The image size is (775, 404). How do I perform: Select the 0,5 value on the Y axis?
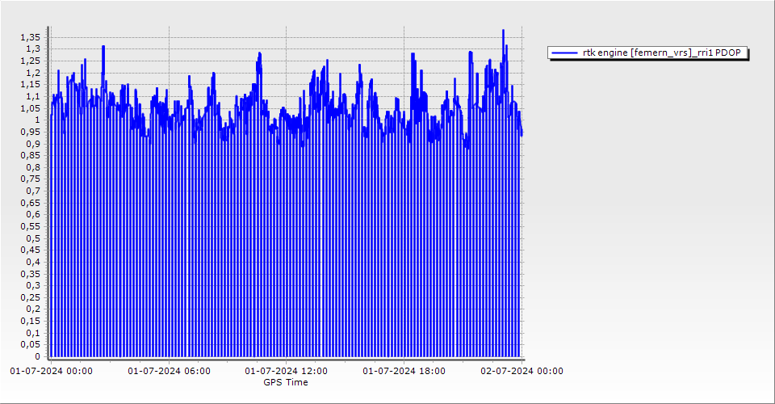(x=32, y=238)
